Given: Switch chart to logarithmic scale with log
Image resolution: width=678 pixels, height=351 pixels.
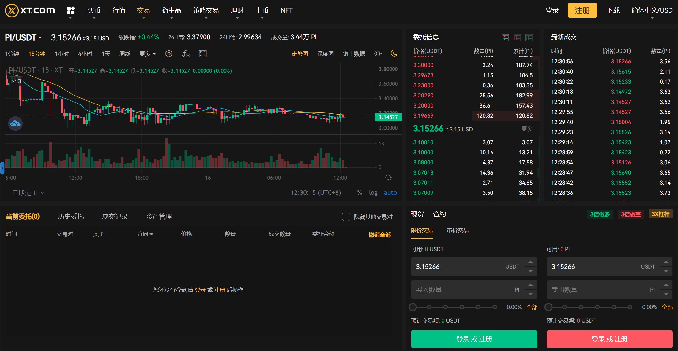Looking at the screenshot, I should [373, 192].
